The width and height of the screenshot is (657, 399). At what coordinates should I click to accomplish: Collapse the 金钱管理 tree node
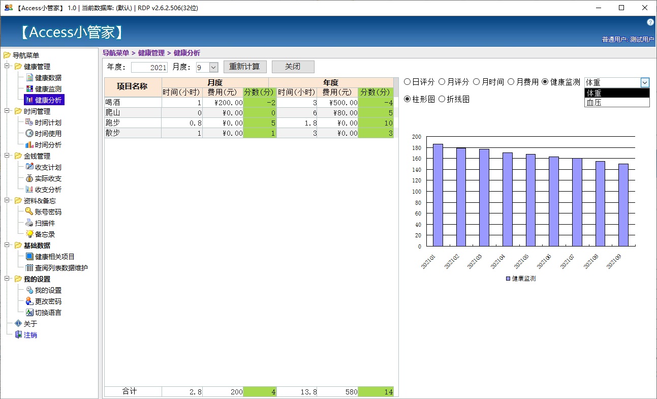click(x=7, y=156)
